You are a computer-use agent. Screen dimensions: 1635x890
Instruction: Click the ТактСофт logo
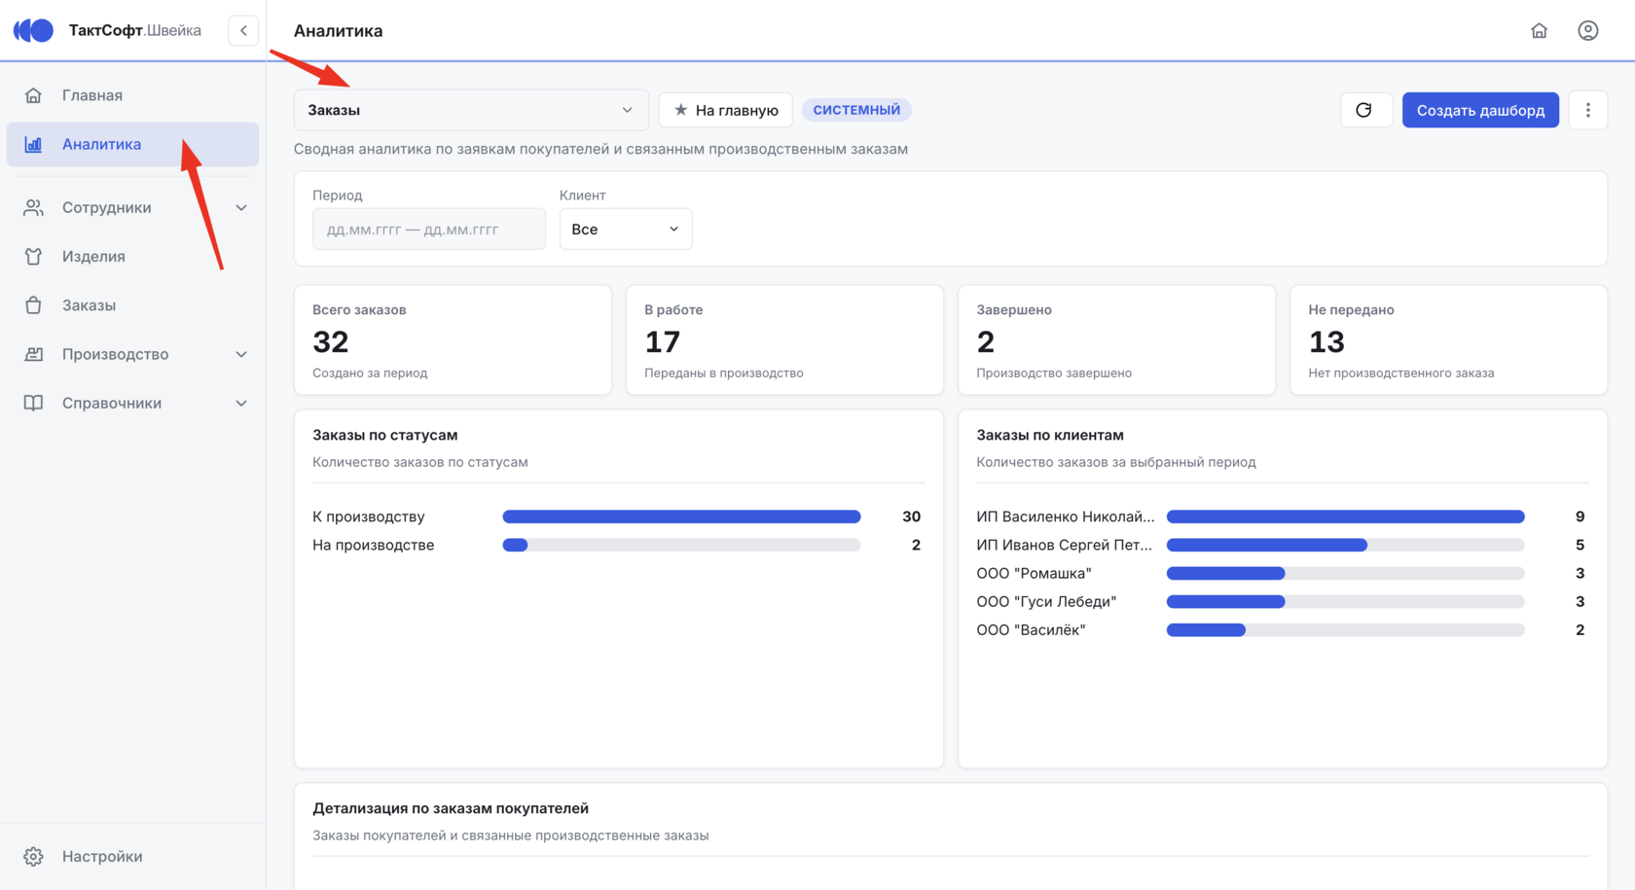click(x=33, y=30)
